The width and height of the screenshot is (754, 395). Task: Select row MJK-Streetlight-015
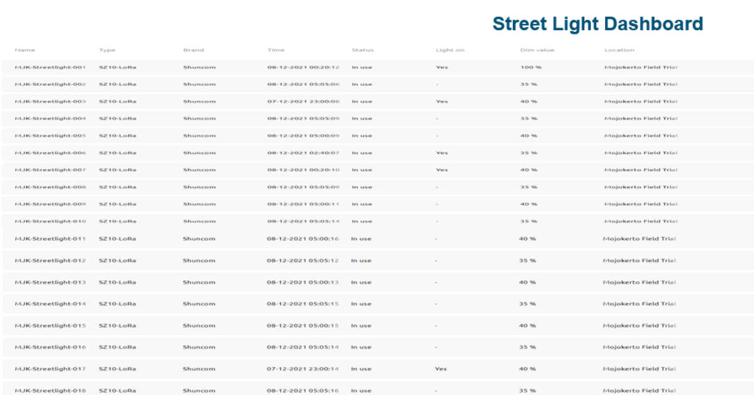click(377, 325)
